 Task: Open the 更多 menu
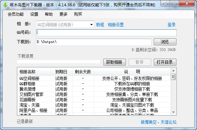pos(63,14)
